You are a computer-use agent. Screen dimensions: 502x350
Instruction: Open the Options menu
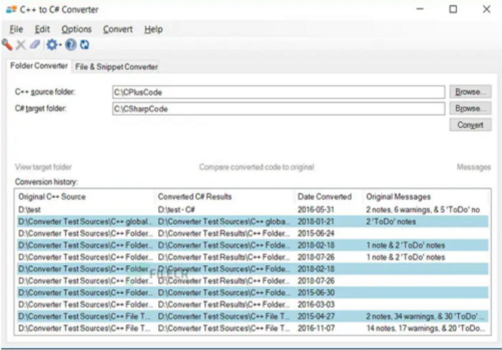[x=76, y=29]
